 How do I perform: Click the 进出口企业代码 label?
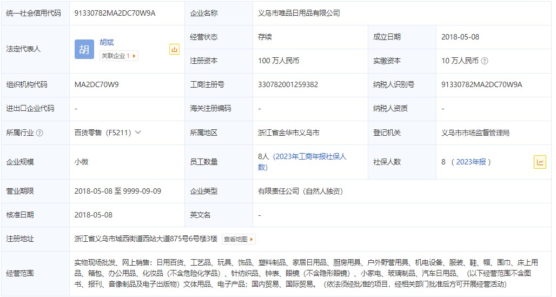click(x=30, y=108)
